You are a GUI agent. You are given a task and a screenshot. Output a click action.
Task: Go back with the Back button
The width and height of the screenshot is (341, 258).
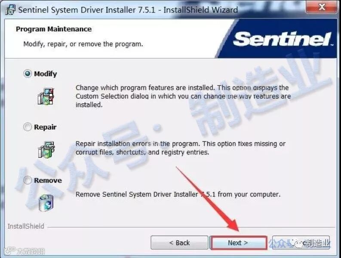tap(179, 243)
